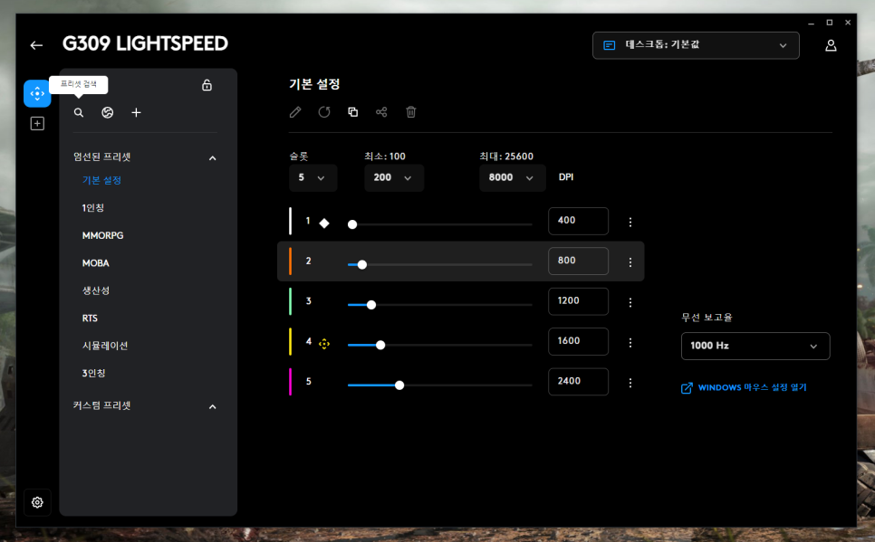
Task: Open the more options menu for 1600 DPI
Action: tap(630, 342)
